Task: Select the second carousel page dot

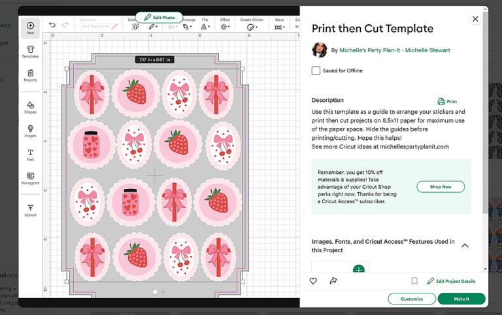Action: tap(163, 292)
